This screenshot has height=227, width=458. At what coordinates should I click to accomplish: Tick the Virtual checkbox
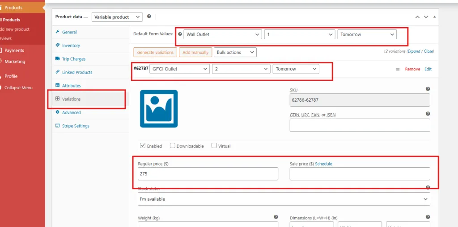[x=214, y=145]
